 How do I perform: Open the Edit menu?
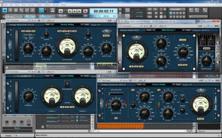[x=11, y=5]
